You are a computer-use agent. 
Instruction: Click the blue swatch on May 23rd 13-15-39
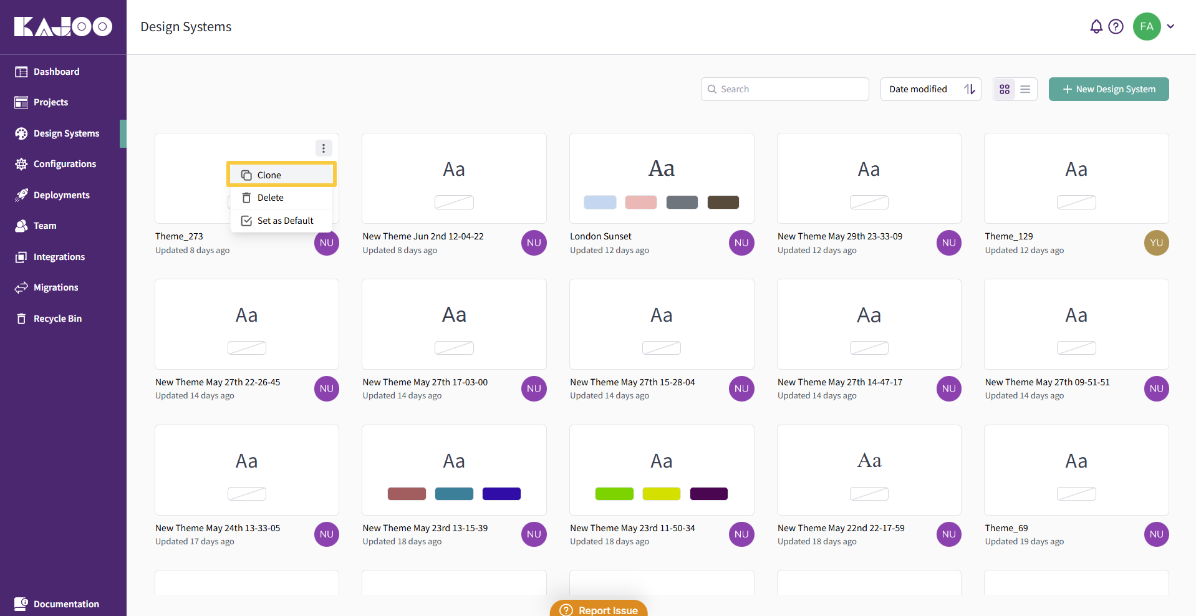click(x=501, y=494)
